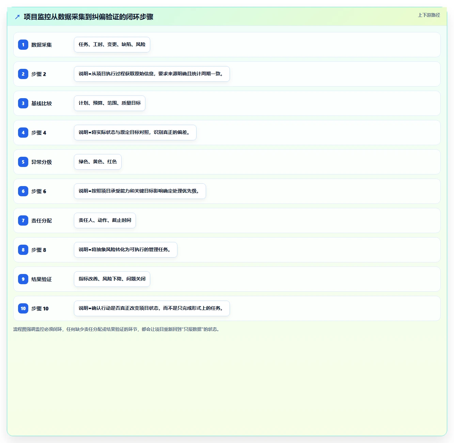Click the title 项目监控从数据采集到纠偏验证的闭环步骤
Image resolution: width=454 pixels, height=443 pixels.
(x=89, y=17)
